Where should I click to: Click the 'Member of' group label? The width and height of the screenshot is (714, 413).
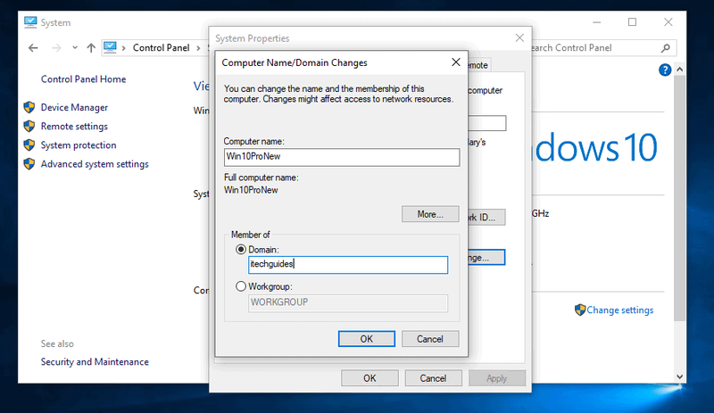(251, 235)
